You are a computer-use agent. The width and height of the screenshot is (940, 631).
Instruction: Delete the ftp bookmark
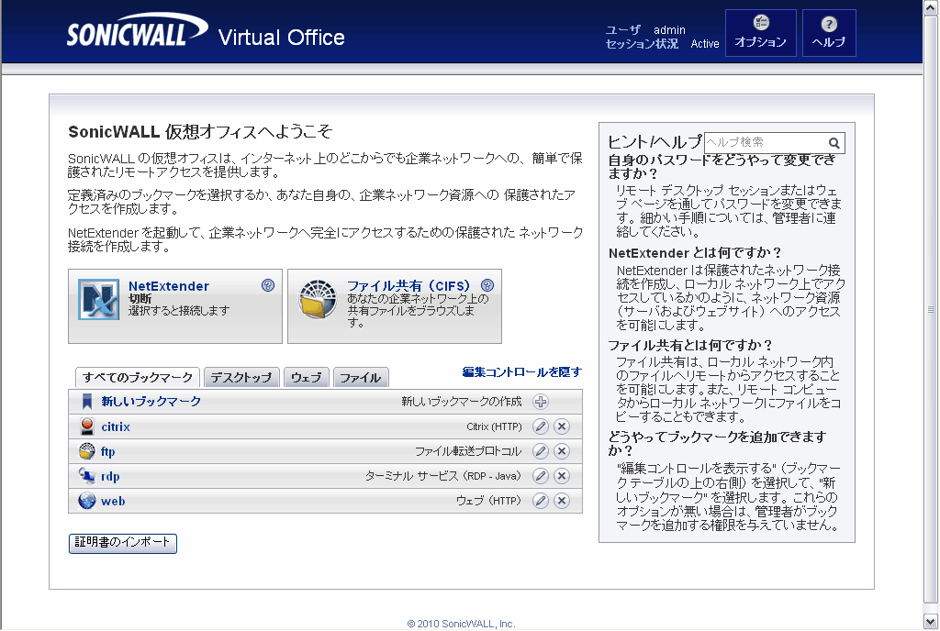coord(561,451)
